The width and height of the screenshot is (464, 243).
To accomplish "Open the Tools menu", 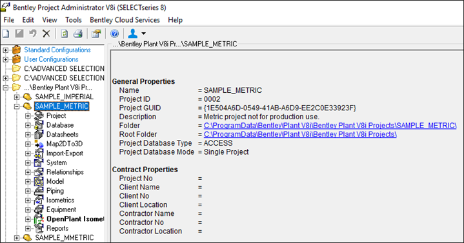I will tap(74, 20).
